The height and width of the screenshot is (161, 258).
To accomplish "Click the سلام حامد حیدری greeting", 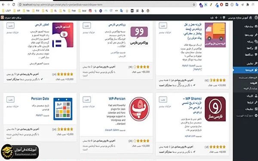I will (x=13, y=18).
